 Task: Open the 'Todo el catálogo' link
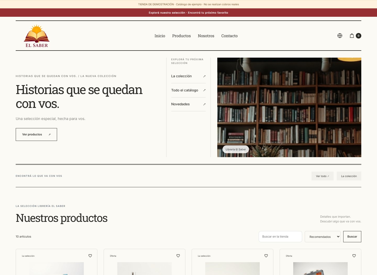pos(188,90)
